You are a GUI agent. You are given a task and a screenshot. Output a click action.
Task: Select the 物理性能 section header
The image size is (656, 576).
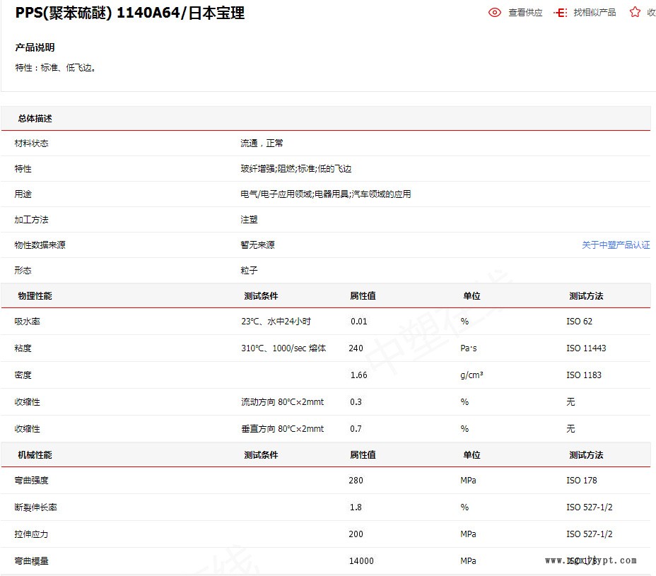[35, 296]
